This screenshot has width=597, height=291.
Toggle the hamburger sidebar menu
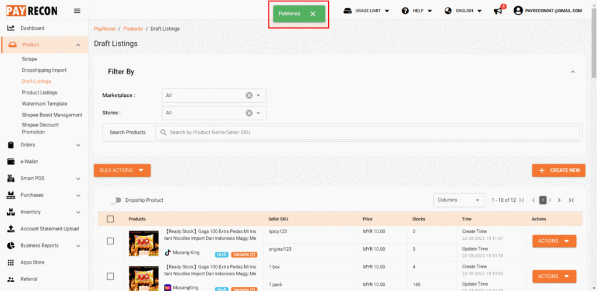click(x=77, y=10)
